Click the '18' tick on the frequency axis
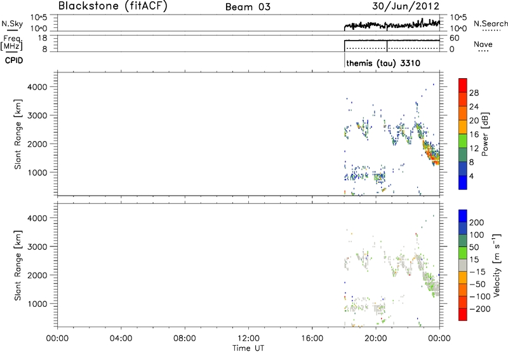This screenshot has width=508, height=352. (x=43, y=38)
